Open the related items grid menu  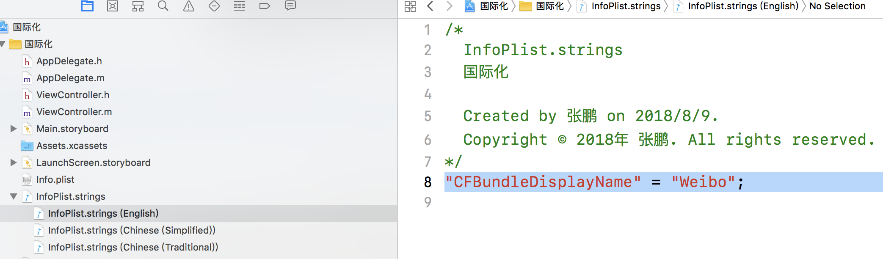tap(410, 6)
